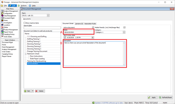Switch to the Versions (0) tab
The height and width of the screenshot is (104, 175).
pyautogui.click(x=79, y=23)
